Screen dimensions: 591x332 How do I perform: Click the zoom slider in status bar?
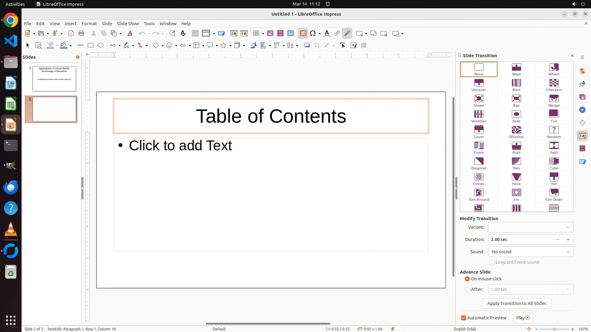point(554,329)
